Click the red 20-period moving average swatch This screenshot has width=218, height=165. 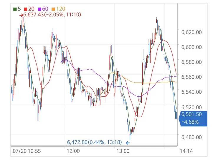[x=25, y=9]
